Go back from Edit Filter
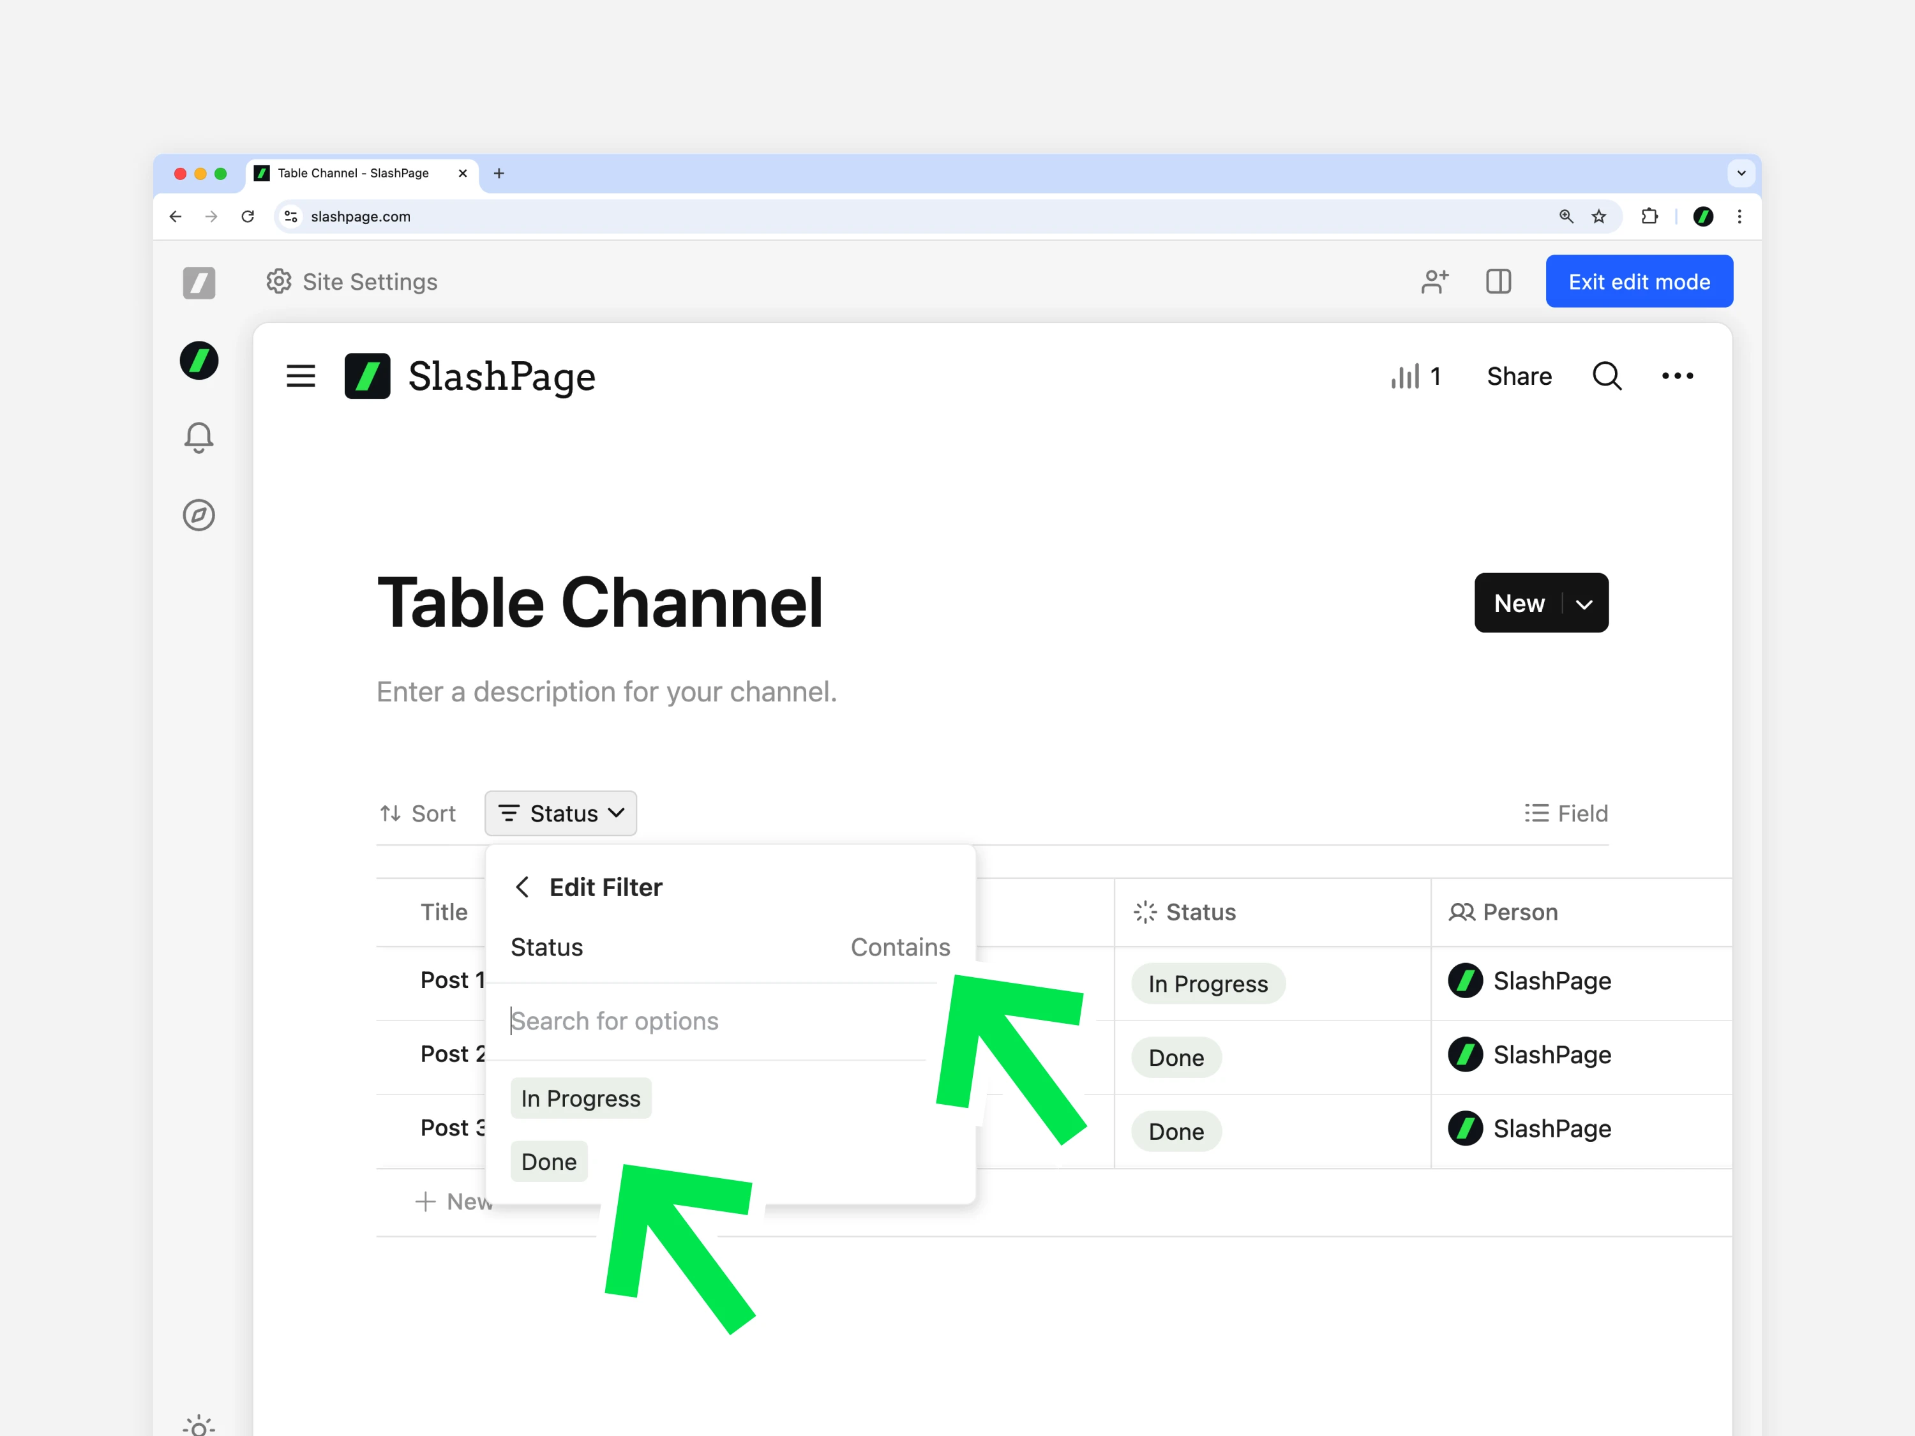Screen dimensions: 1915x1436 tap(522, 886)
